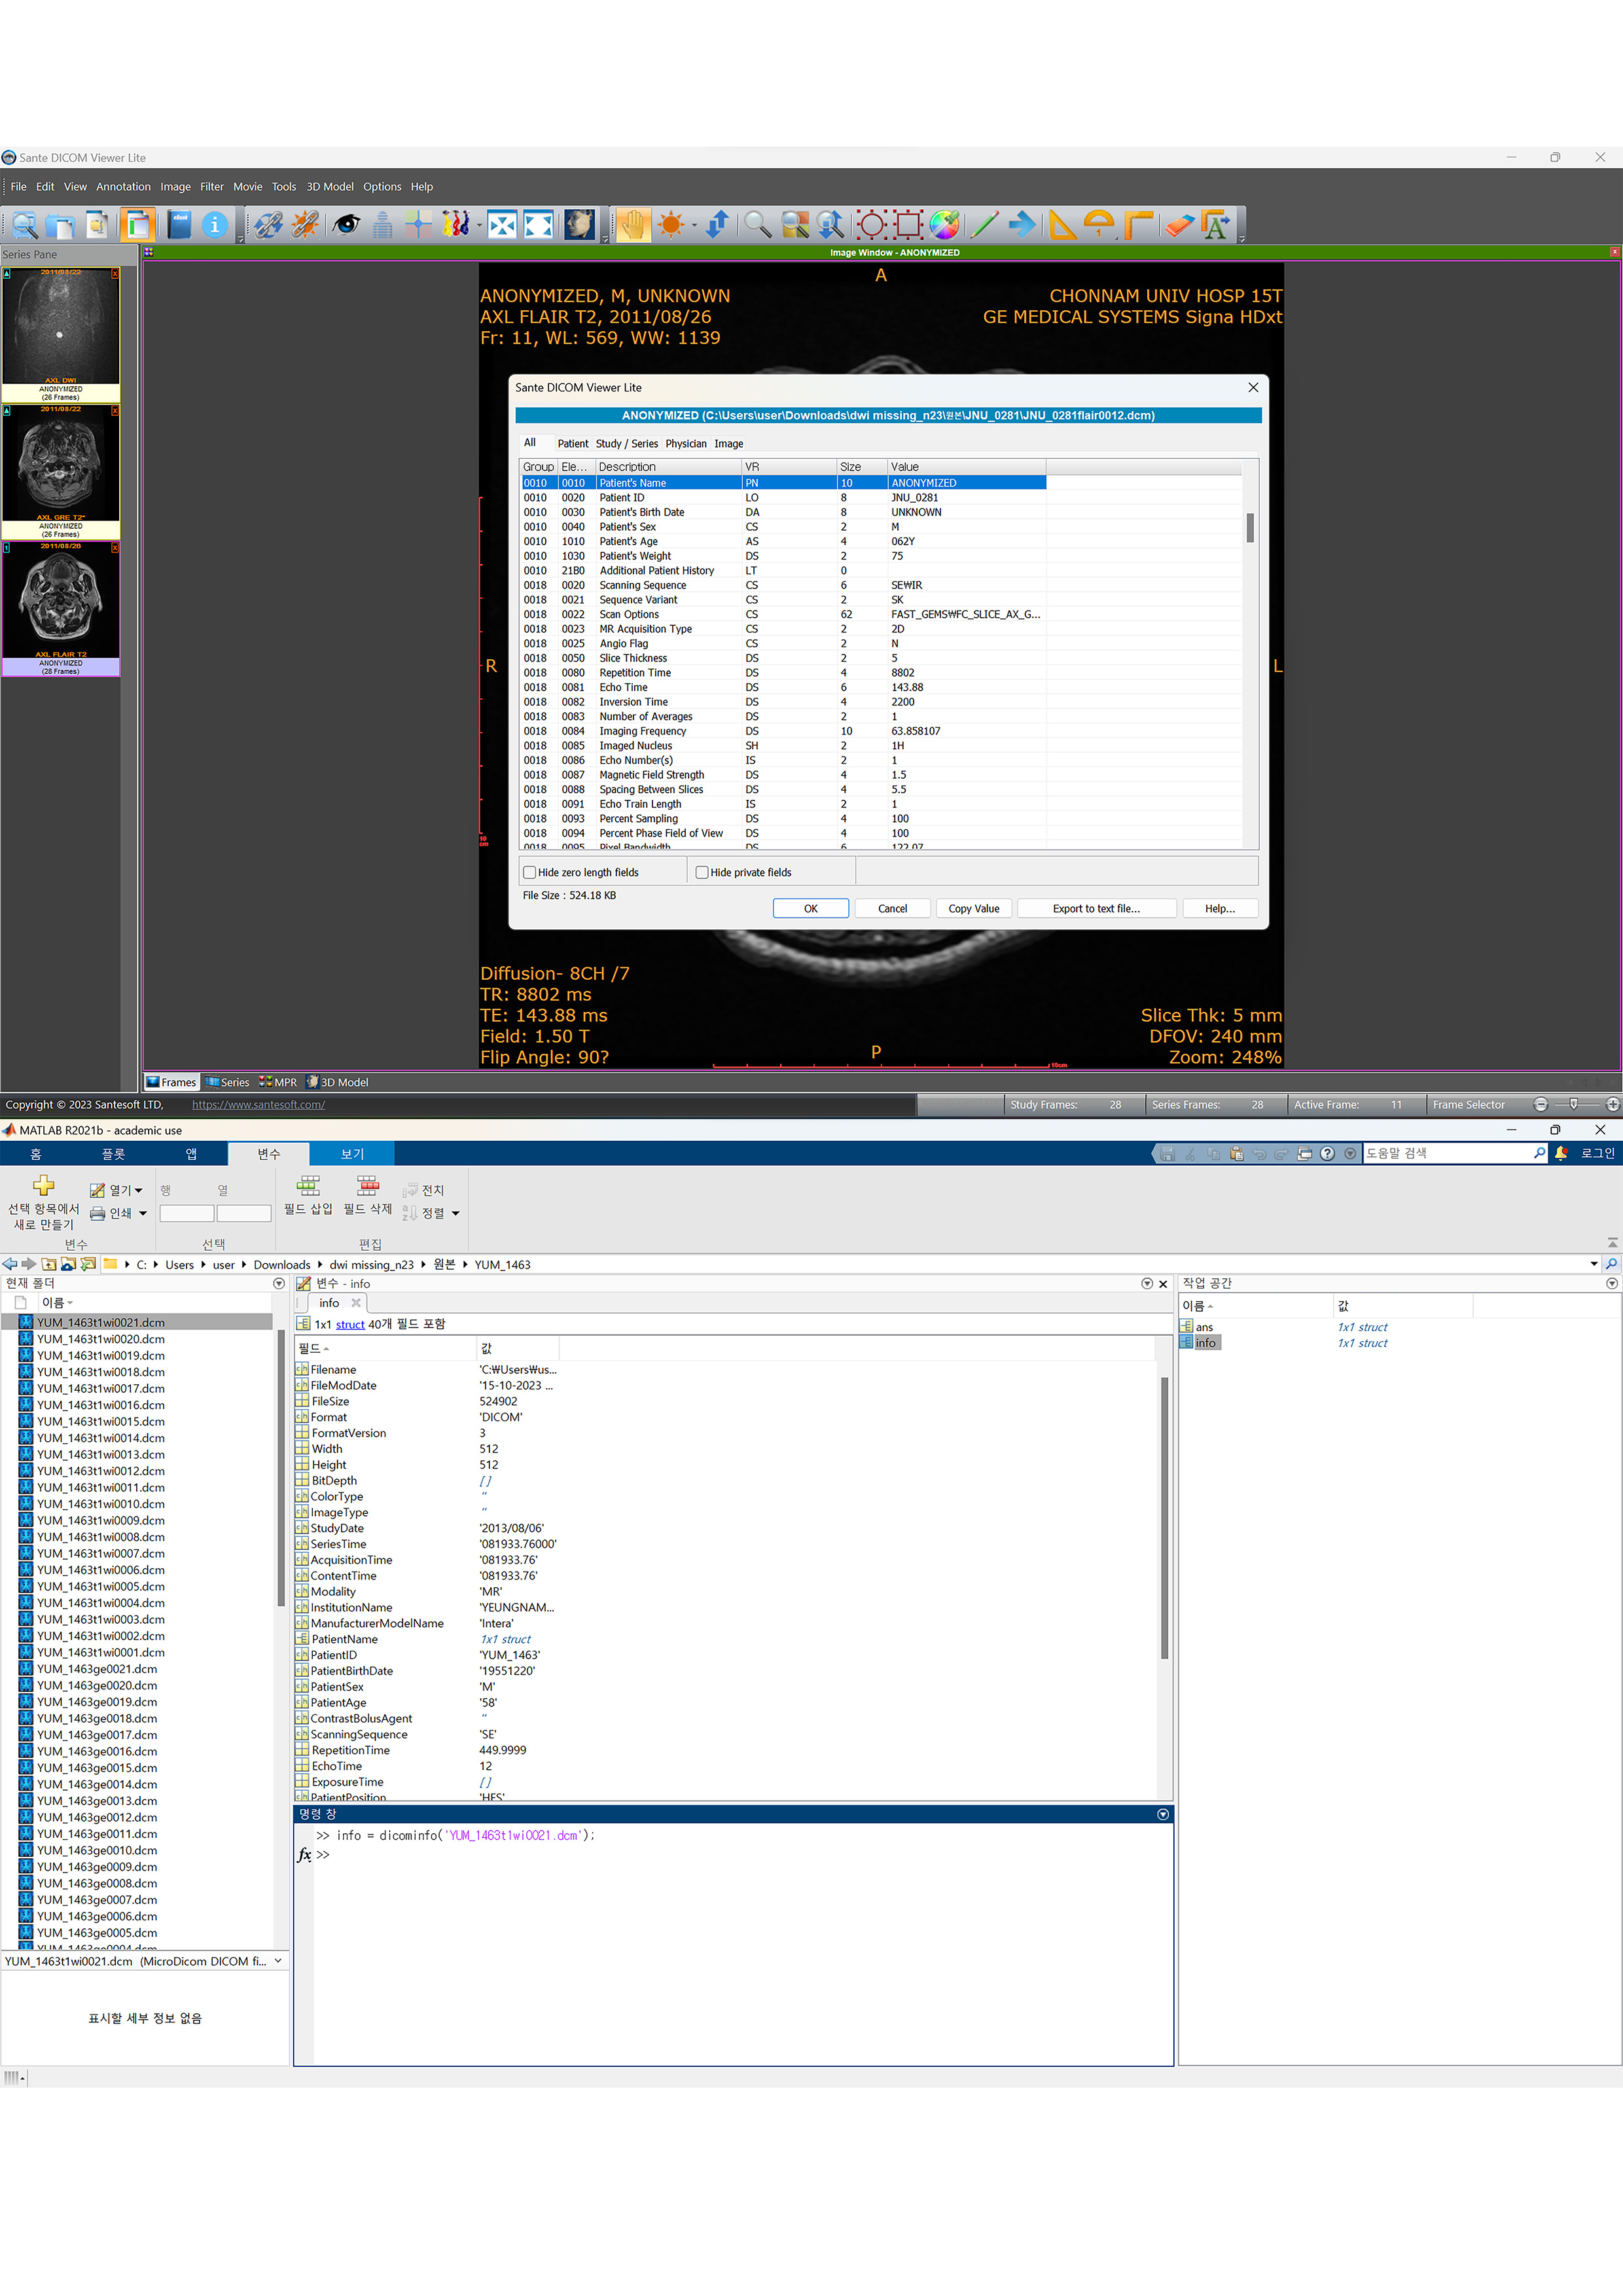Open the MATLAB sort dropdown (정렬)
The height and width of the screenshot is (2296, 1623).
(x=456, y=1213)
